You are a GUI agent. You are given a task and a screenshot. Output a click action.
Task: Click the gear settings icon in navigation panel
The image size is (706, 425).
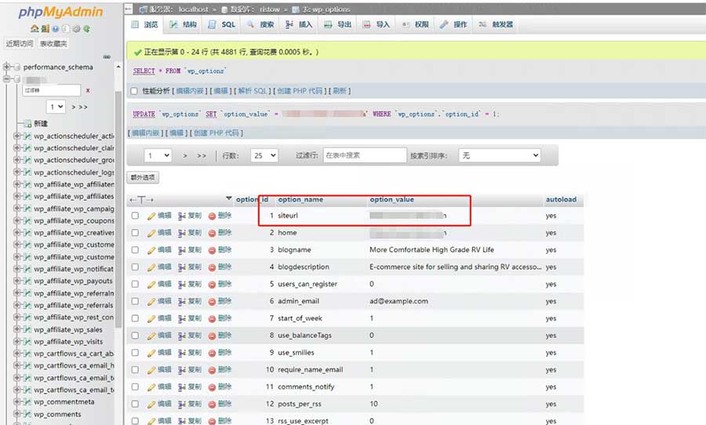(x=76, y=29)
